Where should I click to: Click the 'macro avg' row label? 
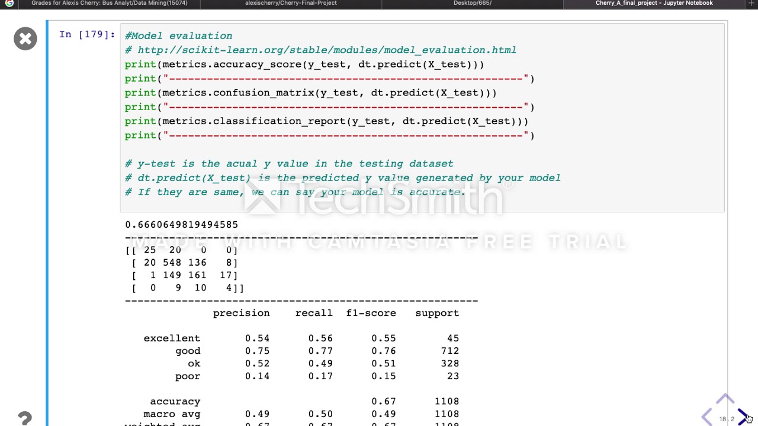tap(172, 414)
